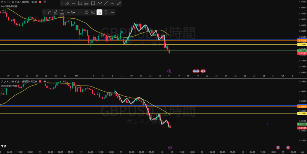Open drawing settings hexagon icon
The width and height of the screenshot is (307, 154).
[x=86, y=12]
